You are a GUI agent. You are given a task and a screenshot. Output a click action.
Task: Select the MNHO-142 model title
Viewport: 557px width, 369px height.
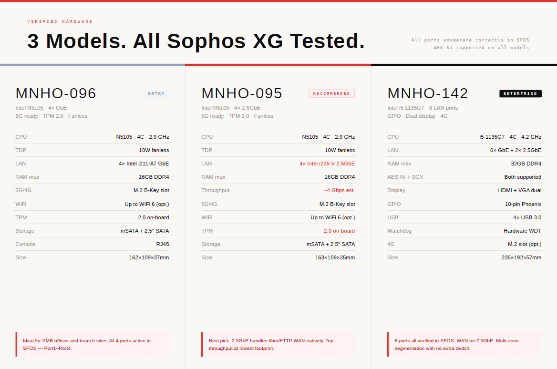tap(428, 93)
